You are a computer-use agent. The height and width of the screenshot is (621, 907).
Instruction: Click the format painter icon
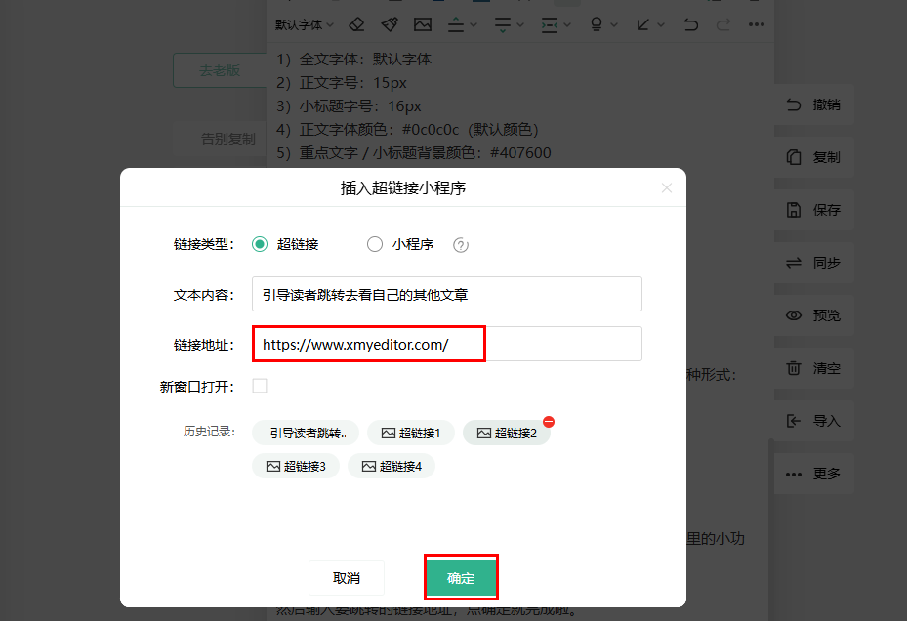click(390, 24)
